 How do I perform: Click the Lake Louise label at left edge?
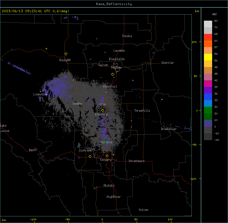pos(5,128)
